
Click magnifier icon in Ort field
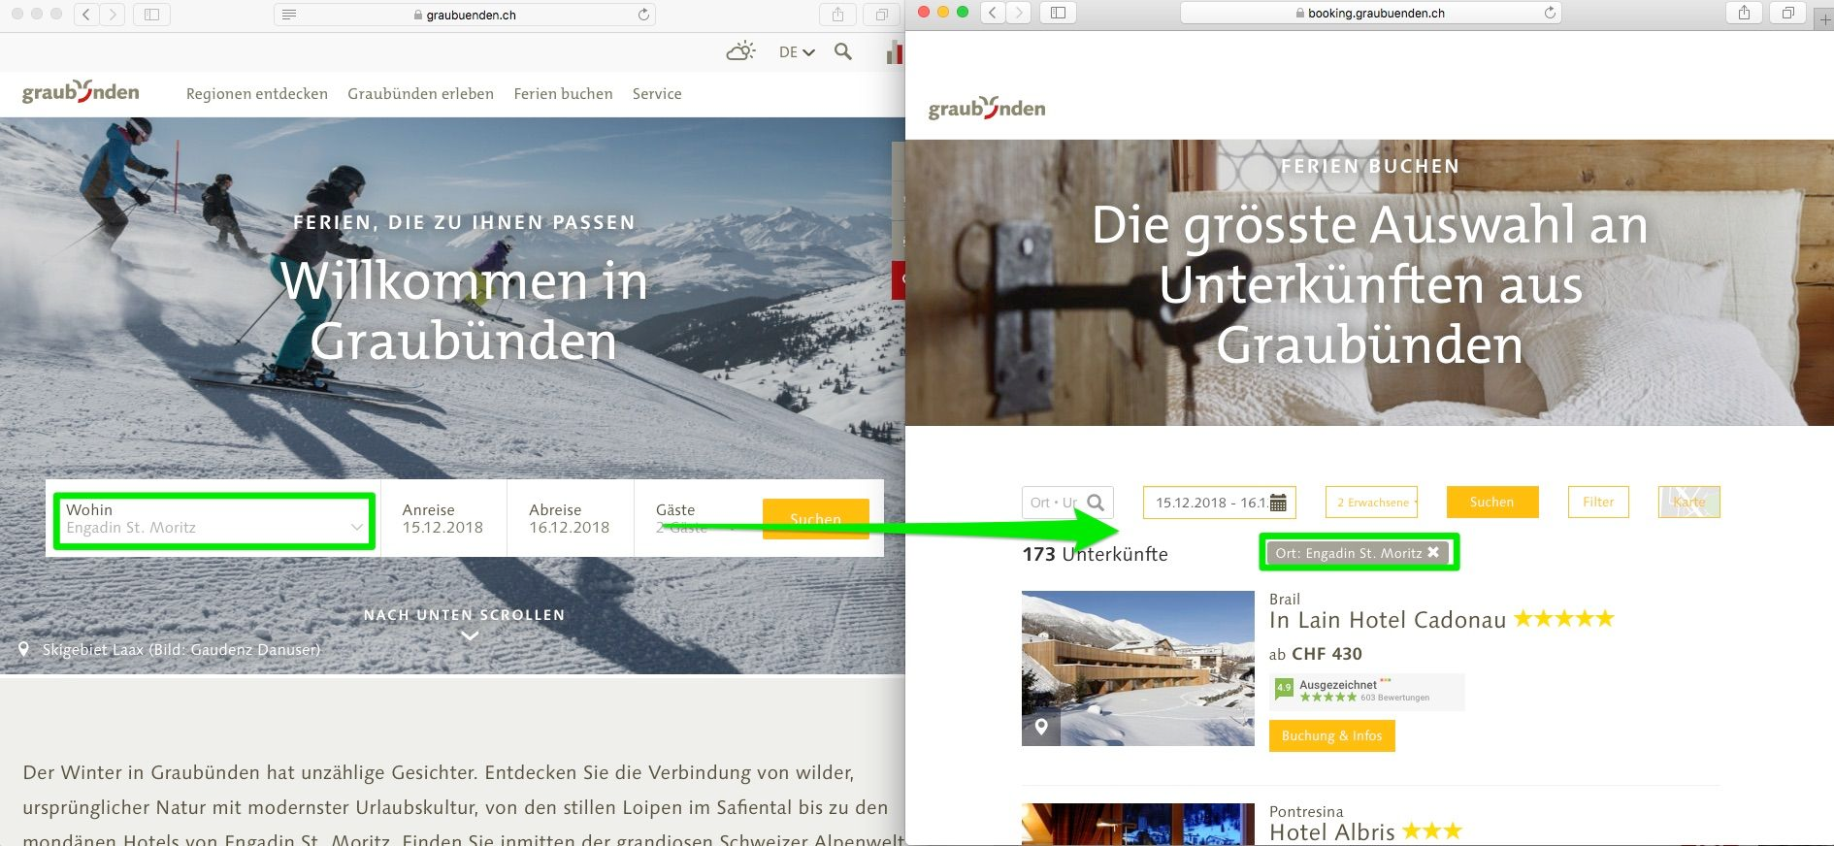(1096, 503)
